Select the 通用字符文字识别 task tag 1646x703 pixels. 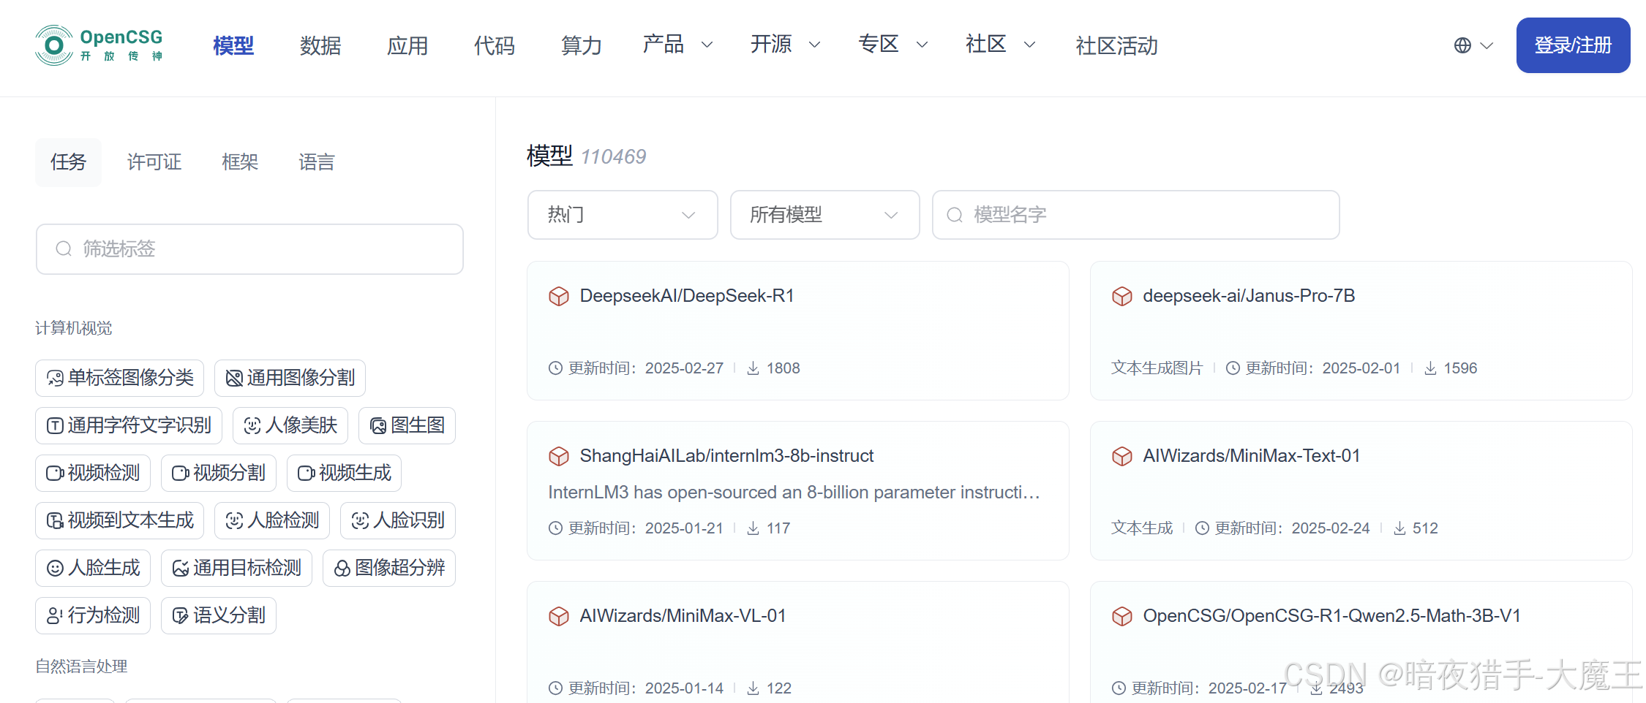click(129, 425)
